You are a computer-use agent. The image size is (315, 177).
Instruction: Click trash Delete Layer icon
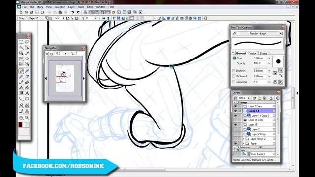tap(265, 98)
